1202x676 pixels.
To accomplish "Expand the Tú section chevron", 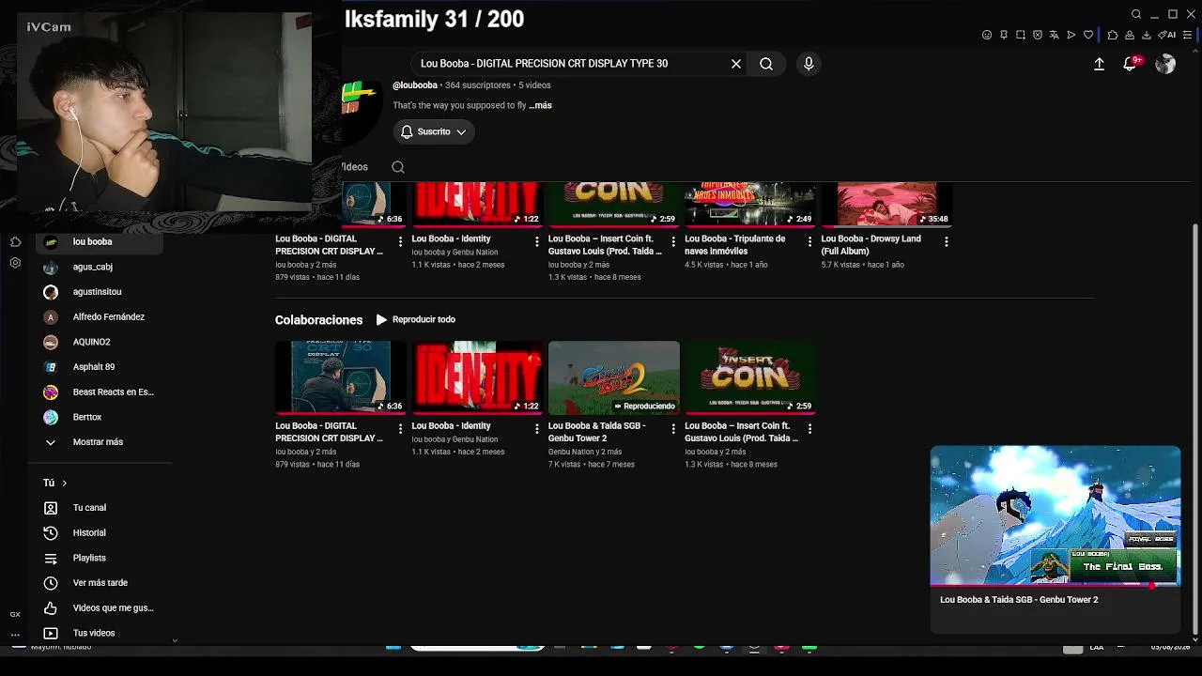I will 64,484.
